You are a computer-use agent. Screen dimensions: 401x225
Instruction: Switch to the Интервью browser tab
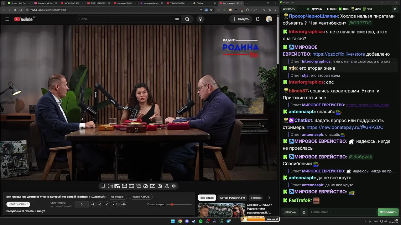tap(151, 3)
